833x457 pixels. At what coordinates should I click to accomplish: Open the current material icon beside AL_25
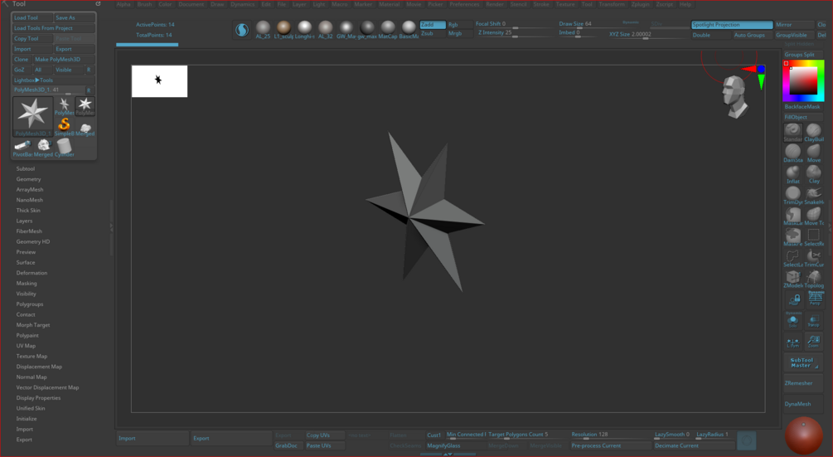242,30
